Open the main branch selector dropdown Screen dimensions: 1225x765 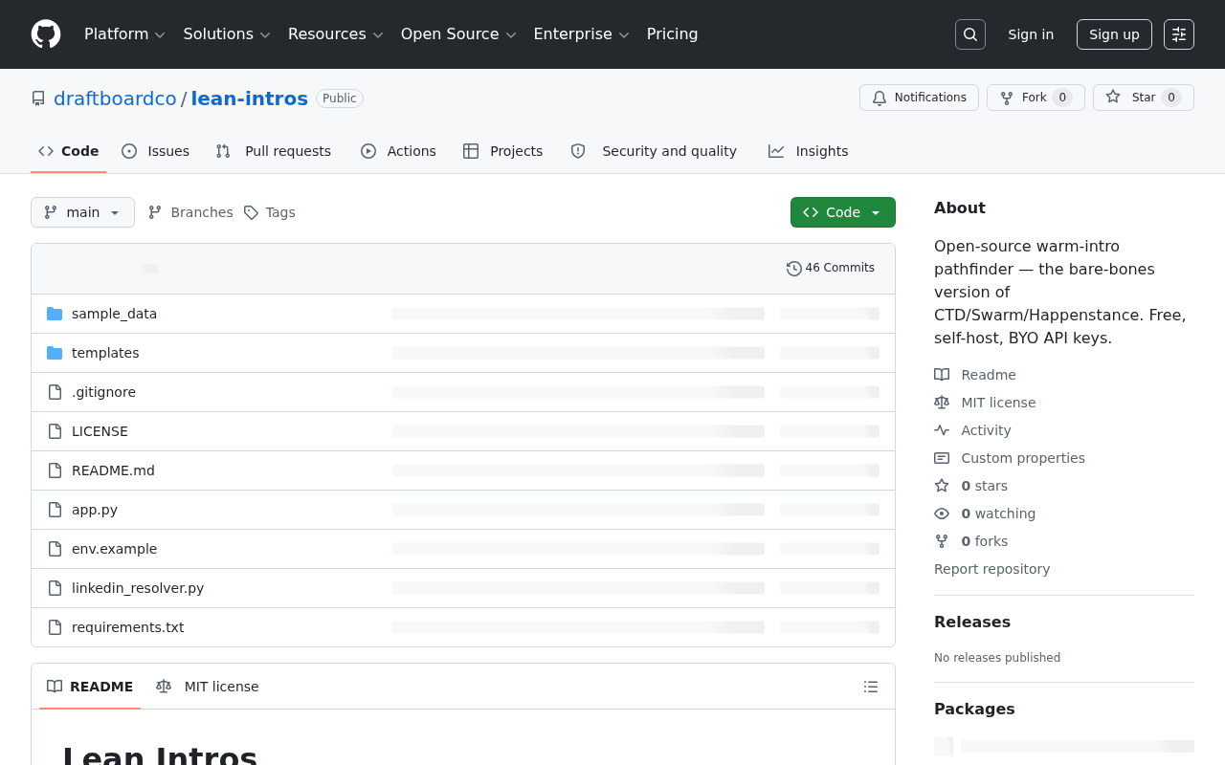click(x=82, y=212)
